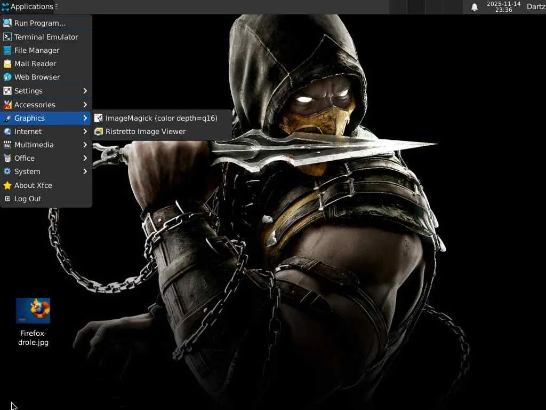This screenshot has height=410, width=546.
Task: Expand the Multimedia submenu arrow
Action: [x=85, y=145]
